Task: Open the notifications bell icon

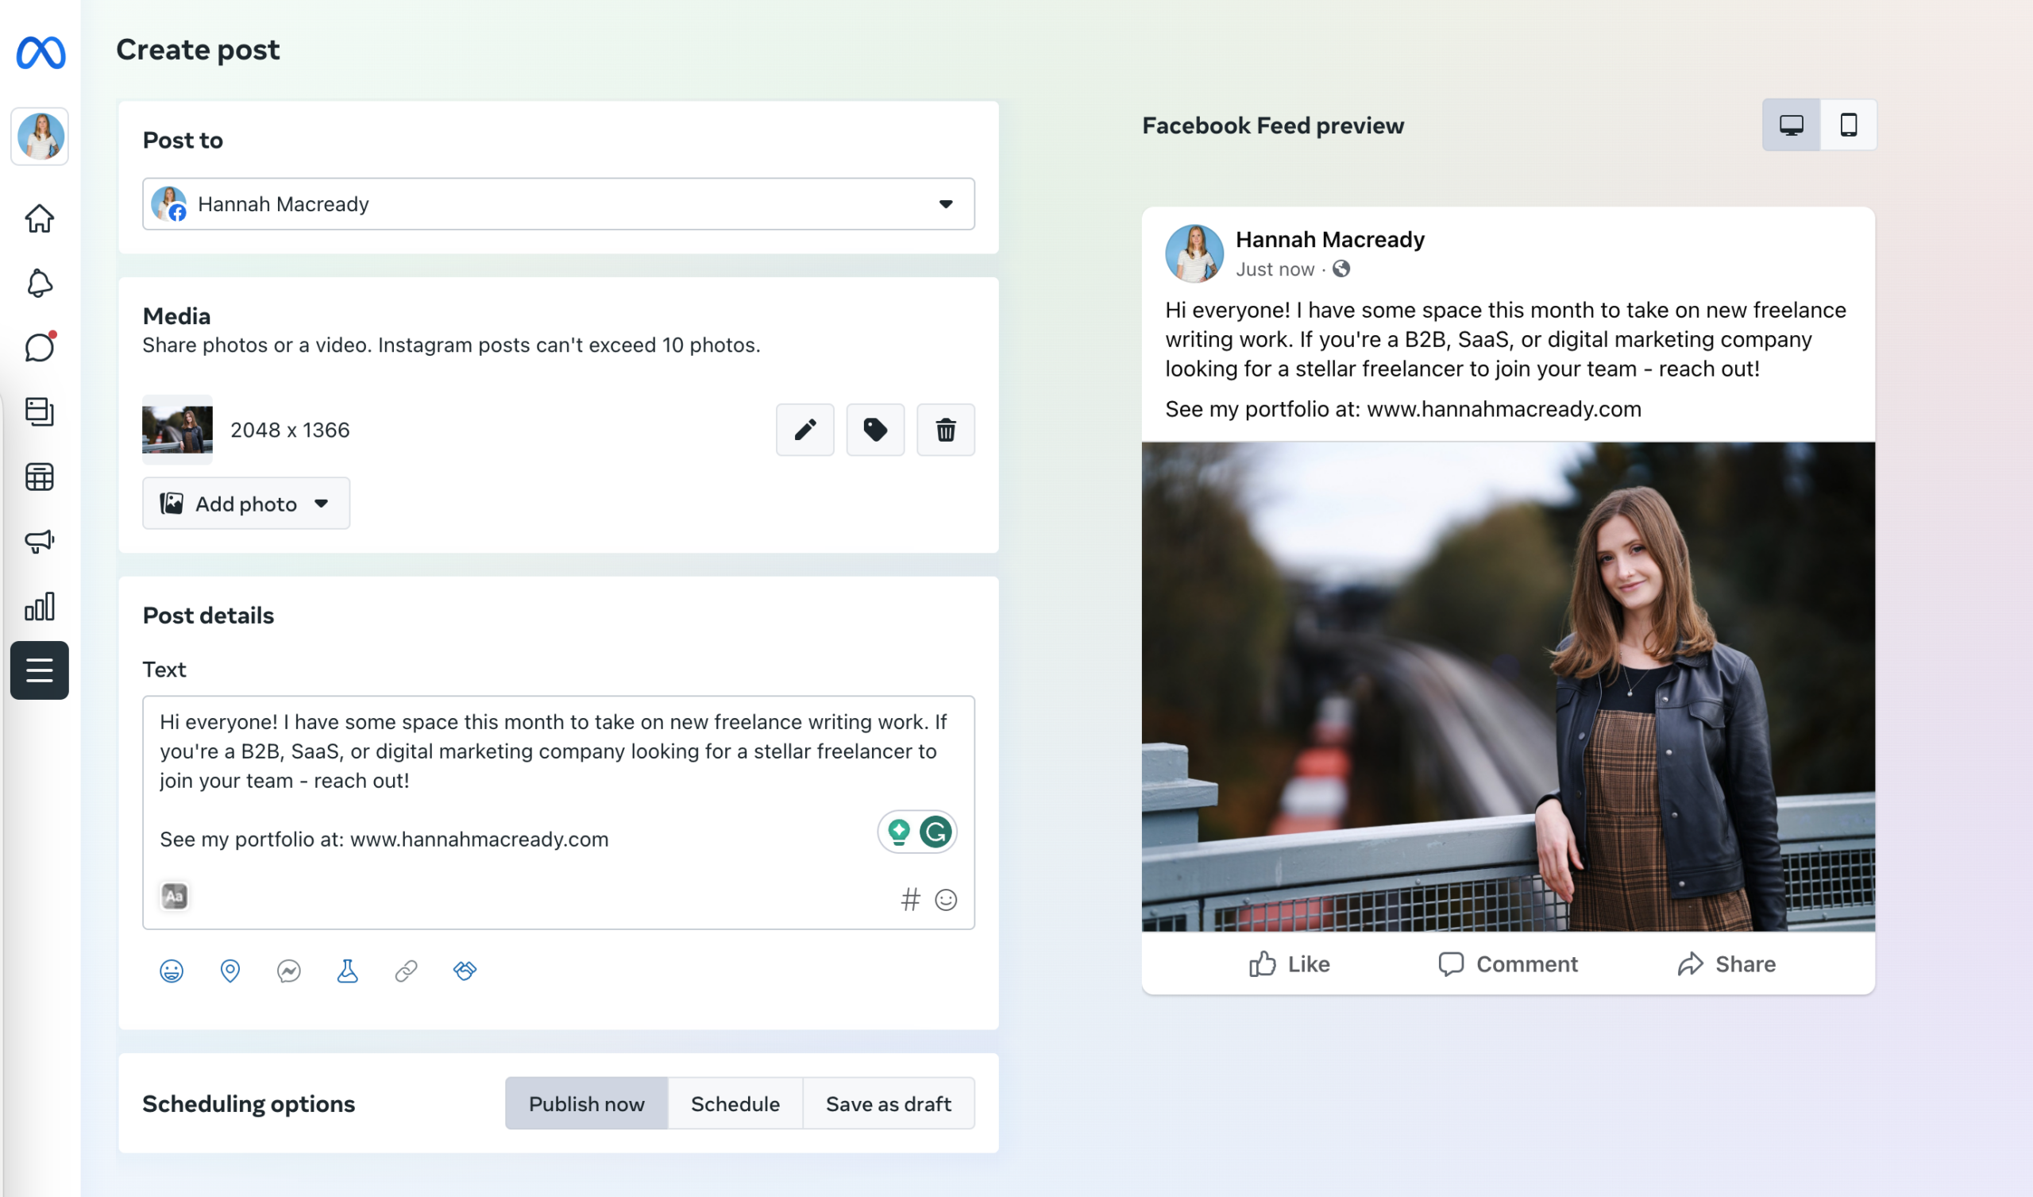Action: coord(40,284)
